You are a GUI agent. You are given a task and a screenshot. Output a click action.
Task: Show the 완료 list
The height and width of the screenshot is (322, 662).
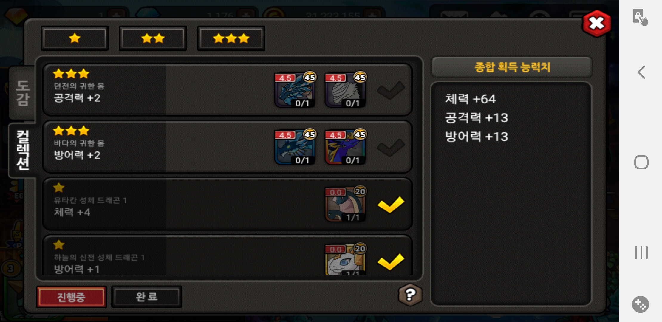(147, 297)
